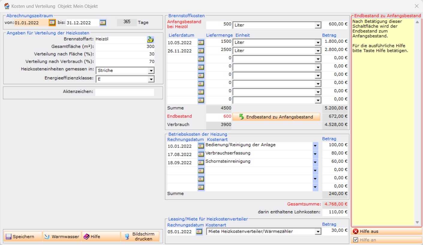Viewport: 423px width, 245px height.
Task: Click Verbrauch value 3900
Action: pos(219,125)
